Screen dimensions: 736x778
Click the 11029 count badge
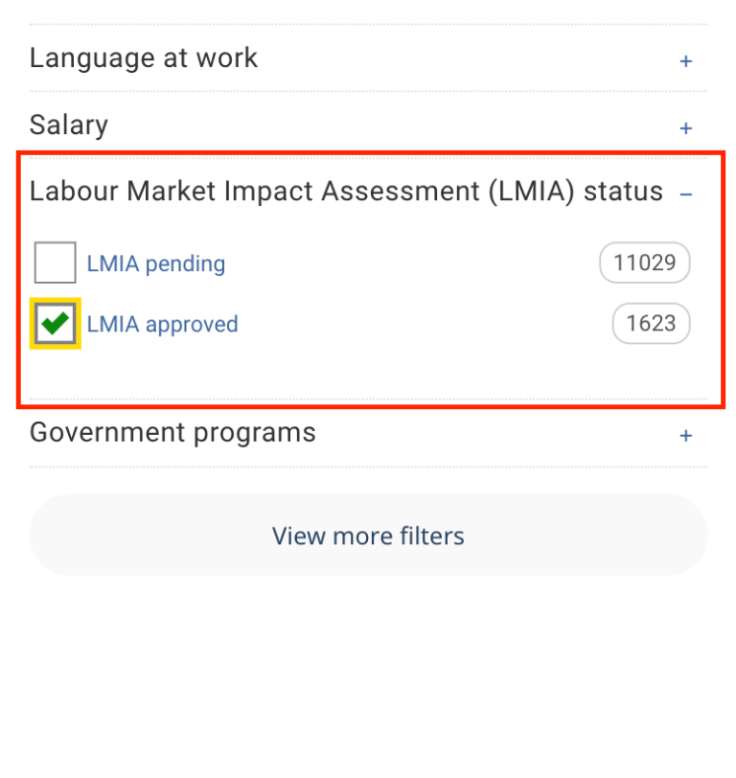[x=644, y=262]
